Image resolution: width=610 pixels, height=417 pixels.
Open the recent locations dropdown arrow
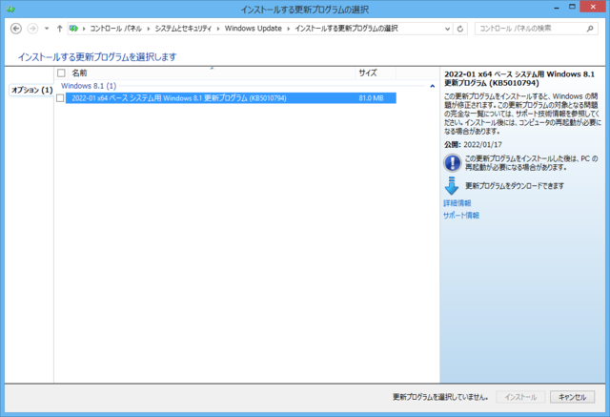(x=47, y=29)
